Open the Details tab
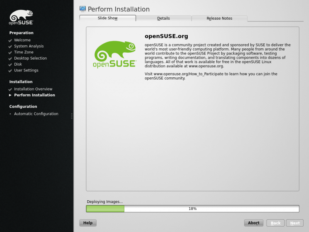309x232 pixels. [163, 18]
